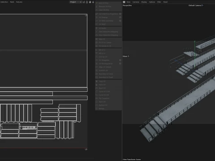Click Cycle UV CCW
This screenshot has width=215, height=161.
[108, 92]
